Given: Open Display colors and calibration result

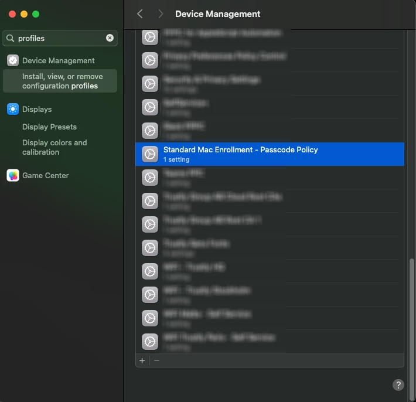Looking at the screenshot, I should pyautogui.click(x=54, y=147).
